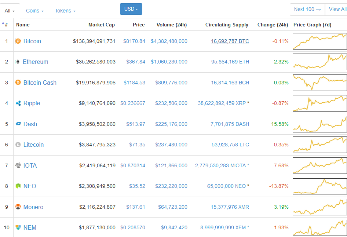Switch to the All tab
This screenshot has width=347, height=237.
tap(9, 11)
